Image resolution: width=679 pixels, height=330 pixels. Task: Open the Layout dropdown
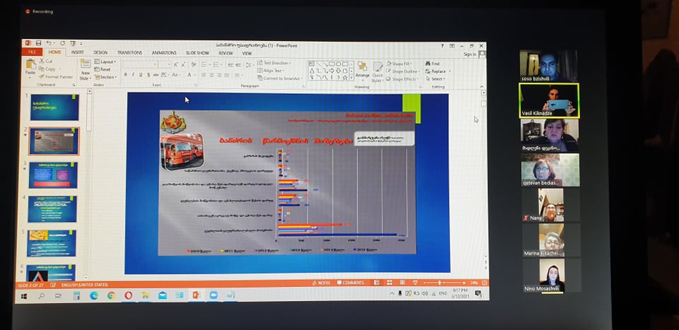pyautogui.click(x=105, y=61)
